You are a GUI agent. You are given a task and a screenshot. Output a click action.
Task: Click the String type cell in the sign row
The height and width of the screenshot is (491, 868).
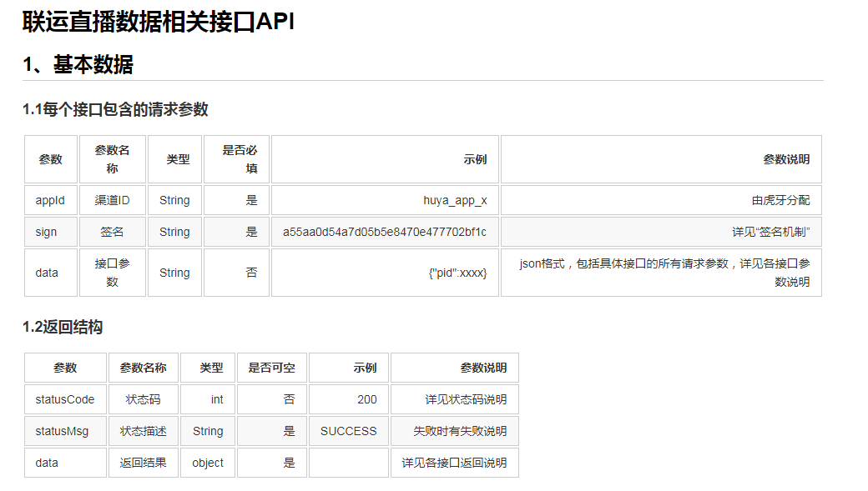coord(175,232)
